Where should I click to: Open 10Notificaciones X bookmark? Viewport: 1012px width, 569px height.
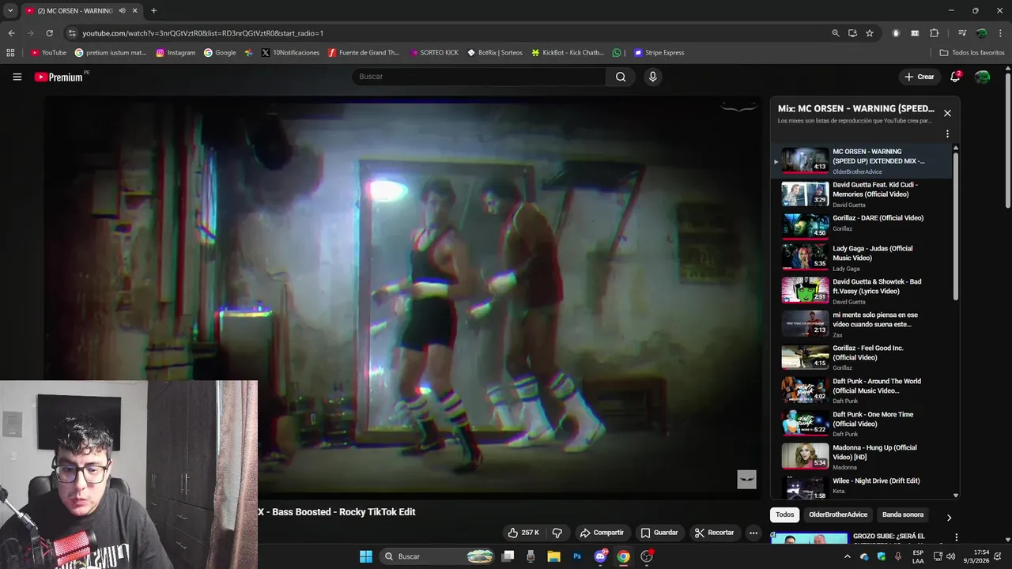pyautogui.click(x=290, y=53)
